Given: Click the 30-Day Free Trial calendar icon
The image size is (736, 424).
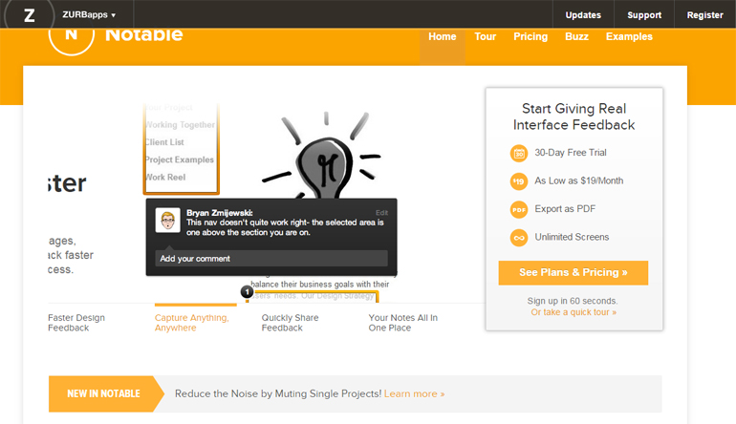Looking at the screenshot, I should [x=519, y=153].
